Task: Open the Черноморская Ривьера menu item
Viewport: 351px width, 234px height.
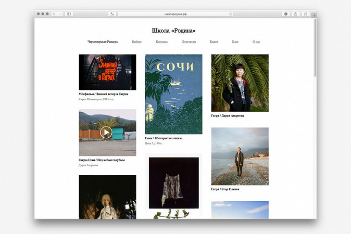Action: [102, 42]
